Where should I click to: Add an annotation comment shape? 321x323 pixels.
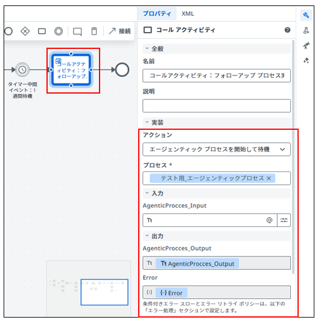point(77,32)
